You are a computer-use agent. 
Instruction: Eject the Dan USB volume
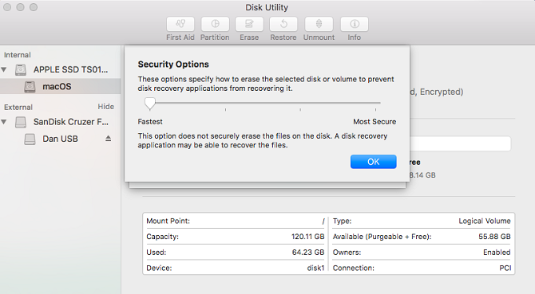point(108,139)
